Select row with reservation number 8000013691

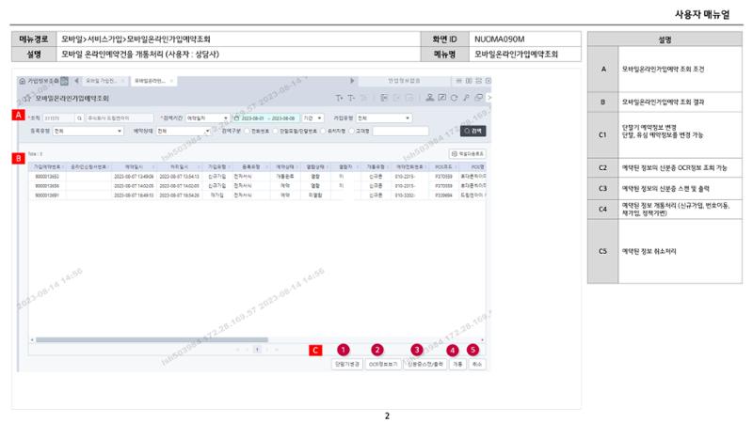pyautogui.click(x=257, y=196)
